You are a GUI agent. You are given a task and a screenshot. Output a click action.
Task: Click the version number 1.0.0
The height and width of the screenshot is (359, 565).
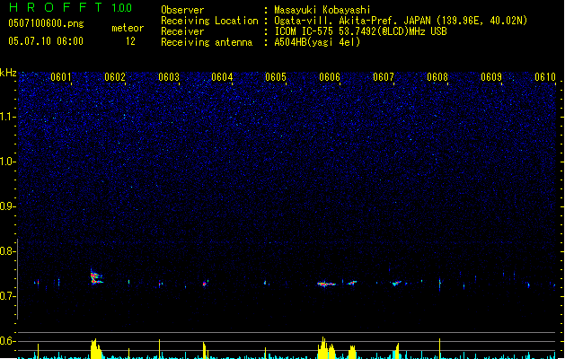tap(121, 8)
